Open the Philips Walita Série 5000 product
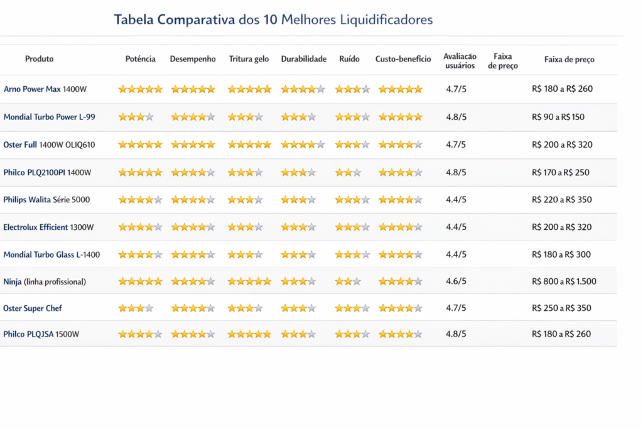643x429 pixels. [x=46, y=200]
